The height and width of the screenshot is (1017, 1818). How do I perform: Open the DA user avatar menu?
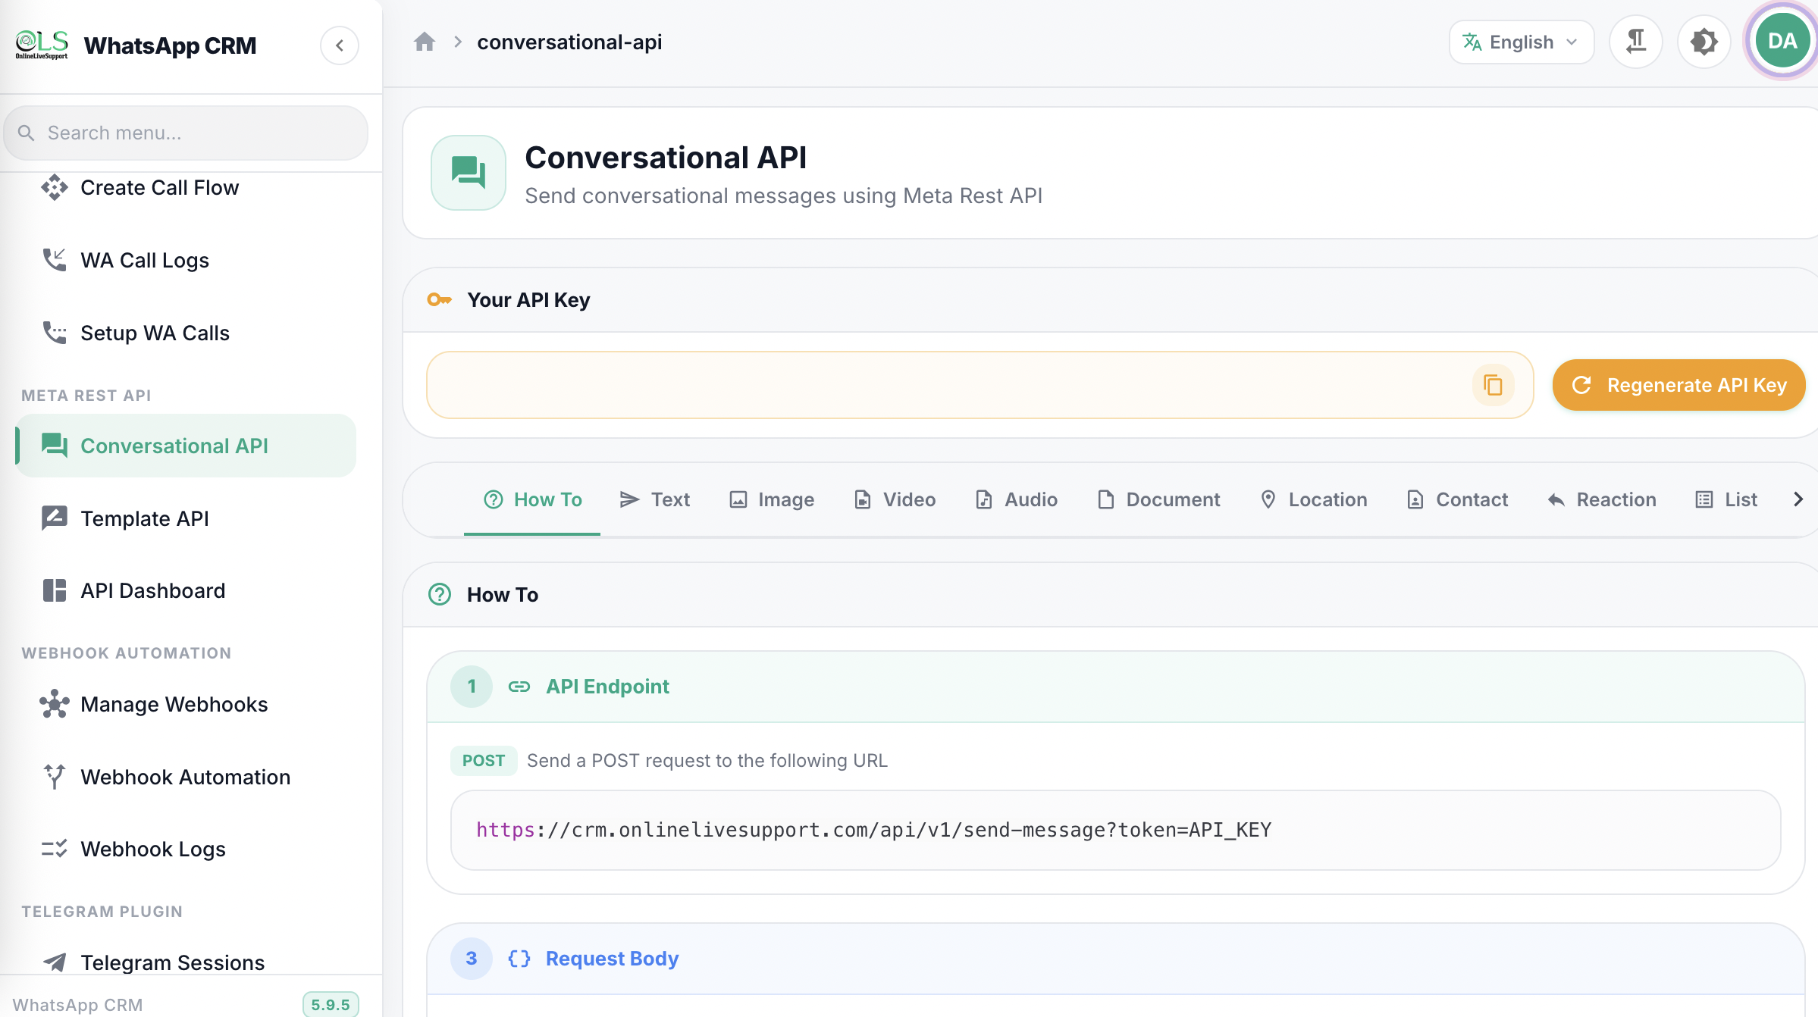pos(1782,42)
